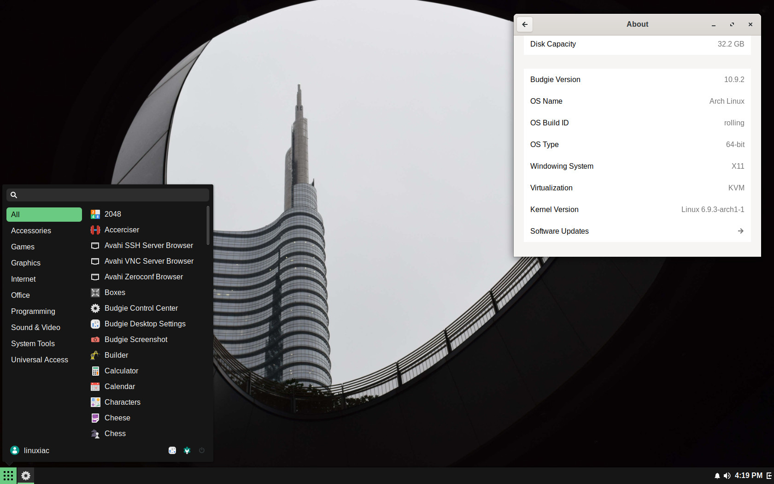This screenshot has height=484, width=774.
Task: Open the Characters app icon
Action: click(95, 402)
